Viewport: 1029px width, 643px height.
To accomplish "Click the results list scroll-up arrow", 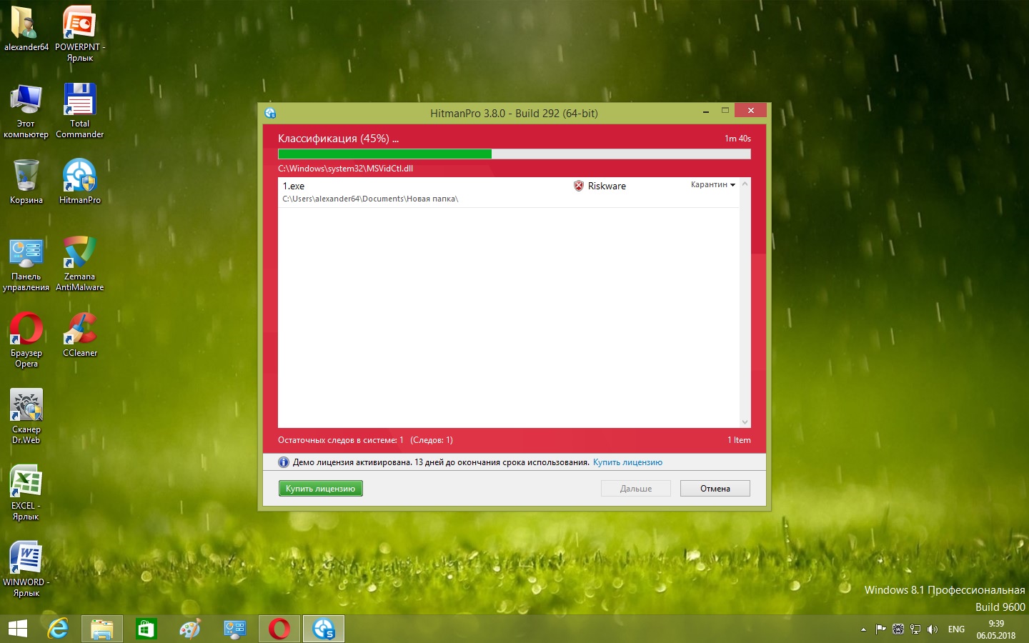I will pos(745,184).
